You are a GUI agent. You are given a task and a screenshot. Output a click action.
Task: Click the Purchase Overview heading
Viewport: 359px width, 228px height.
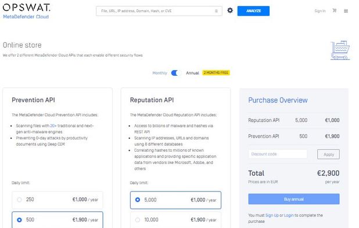click(278, 100)
